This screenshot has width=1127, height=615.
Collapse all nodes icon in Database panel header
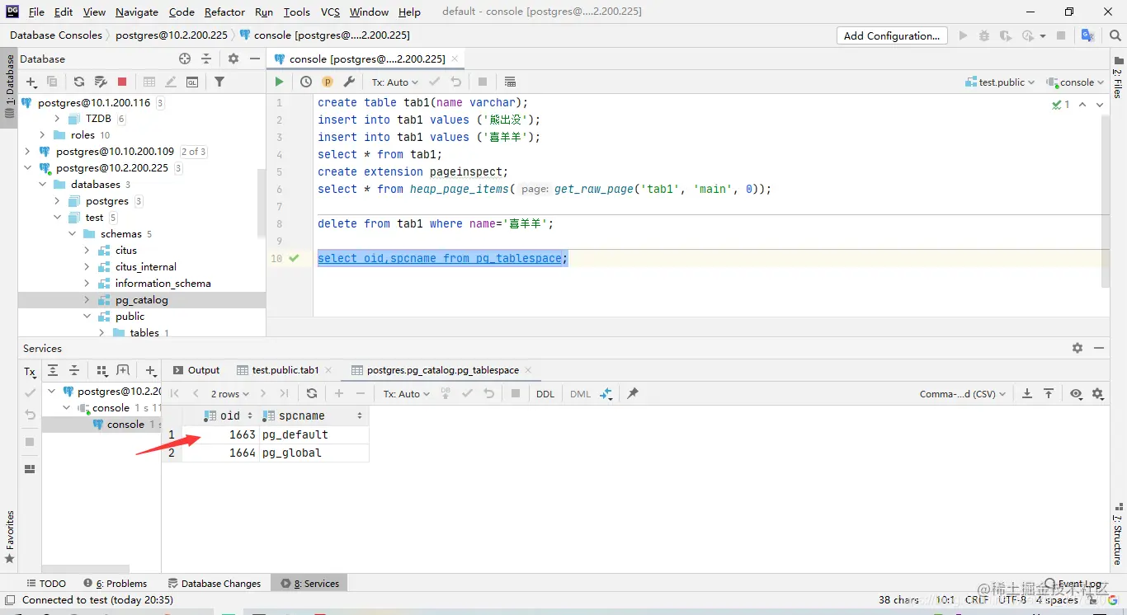tap(206, 59)
